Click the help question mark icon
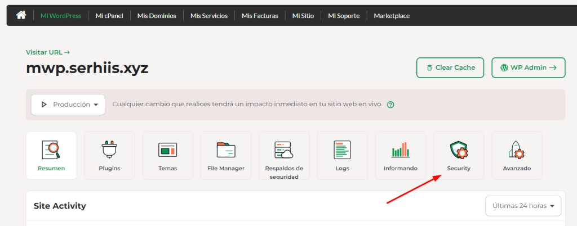This screenshot has height=226, width=577. pos(391,105)
